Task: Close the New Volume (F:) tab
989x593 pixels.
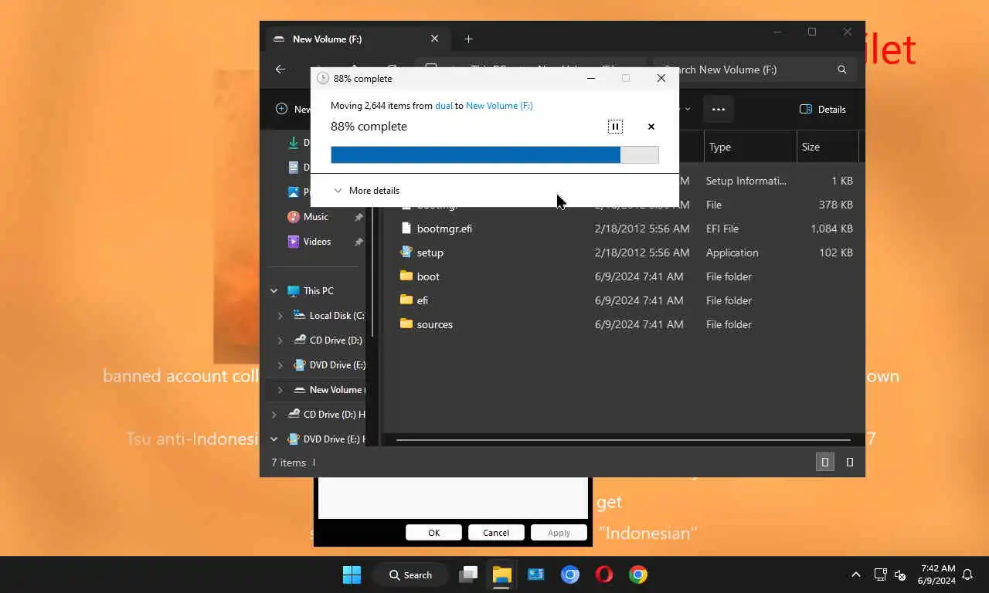Action: pyautogui.click(x=434, y=39)
